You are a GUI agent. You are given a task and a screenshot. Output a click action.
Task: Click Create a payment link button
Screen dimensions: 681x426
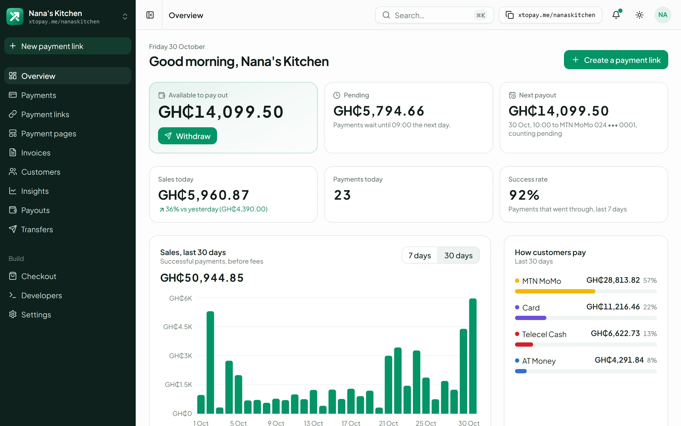click(616, 60)
